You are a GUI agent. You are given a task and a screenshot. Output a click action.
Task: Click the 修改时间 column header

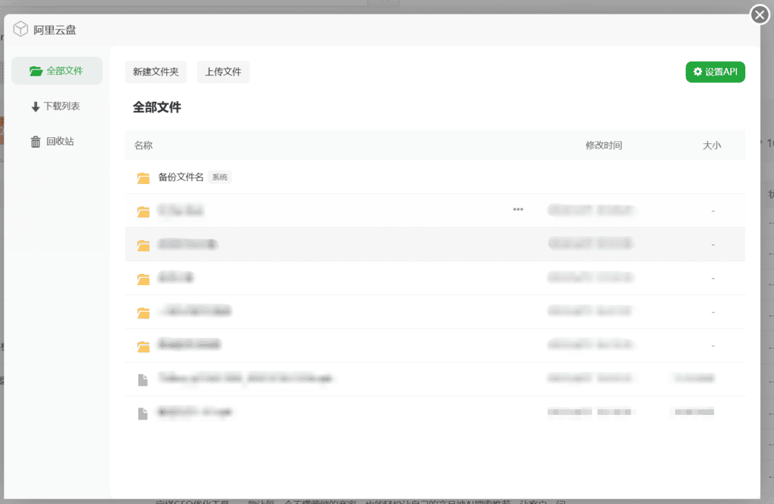[x=604, y=146]
